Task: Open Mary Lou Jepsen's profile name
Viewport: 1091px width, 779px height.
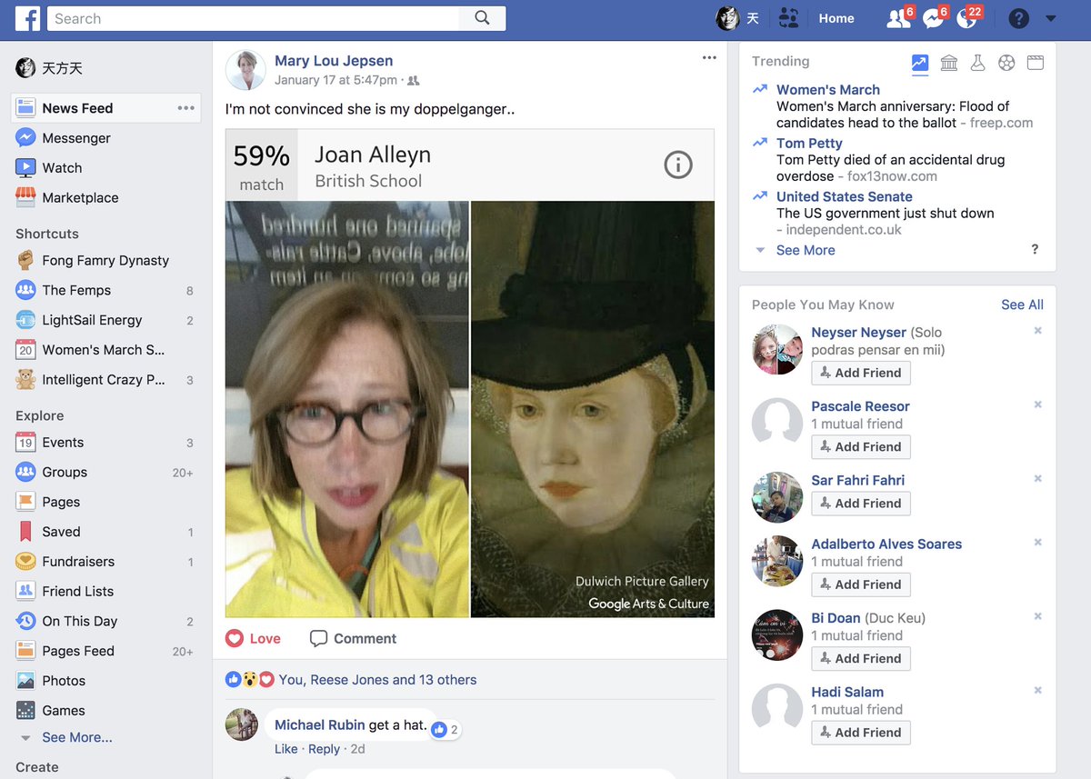Action: click(334, 61)
